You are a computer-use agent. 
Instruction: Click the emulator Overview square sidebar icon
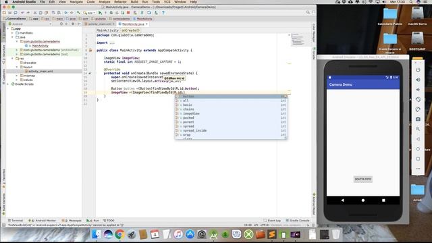tap(418, 159)
